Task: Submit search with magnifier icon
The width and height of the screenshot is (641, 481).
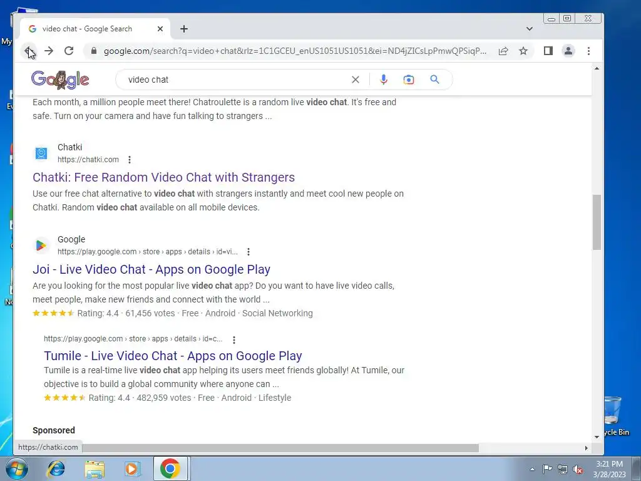Action: pyautogui.click(x=434, y=80)
